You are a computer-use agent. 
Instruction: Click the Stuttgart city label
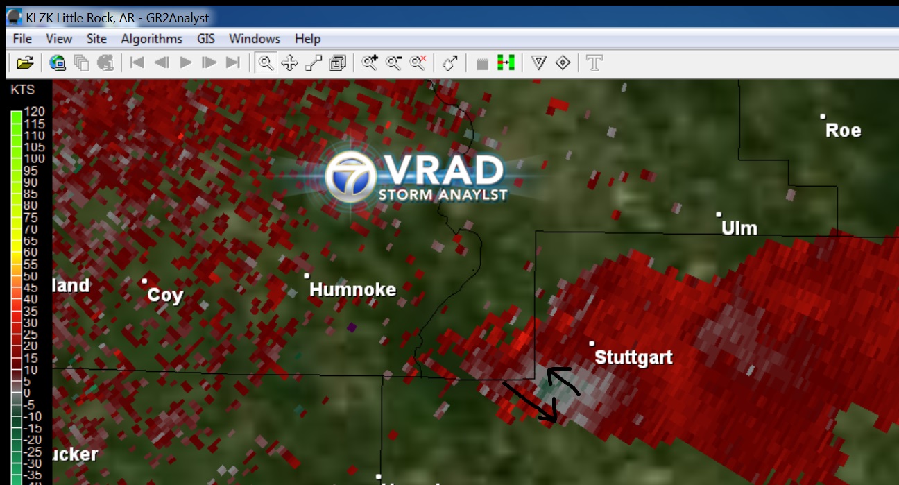click(x=634, y=358)
